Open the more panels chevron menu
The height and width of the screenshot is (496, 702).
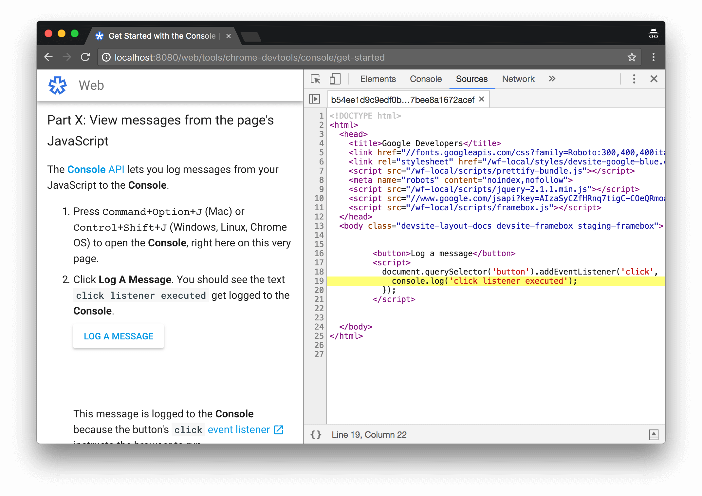(552, 79)
